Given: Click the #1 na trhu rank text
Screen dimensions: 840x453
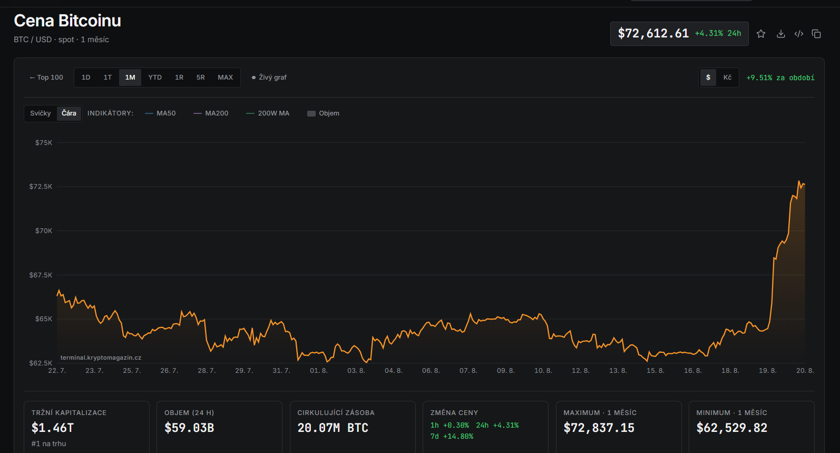Looking at the screenshot, I should (48, 444).
